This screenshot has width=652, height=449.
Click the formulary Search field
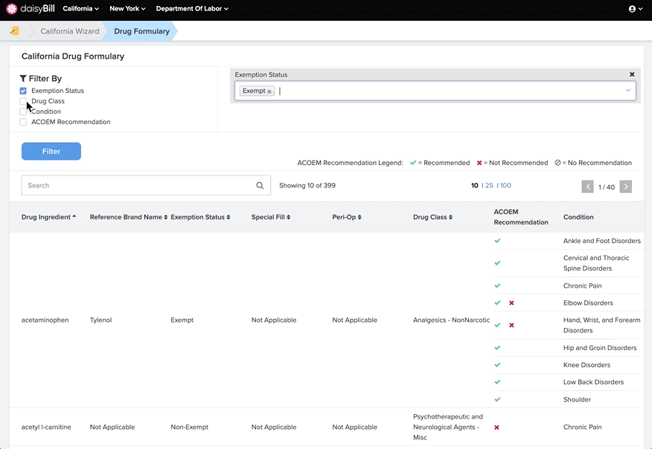coord(146,185)
